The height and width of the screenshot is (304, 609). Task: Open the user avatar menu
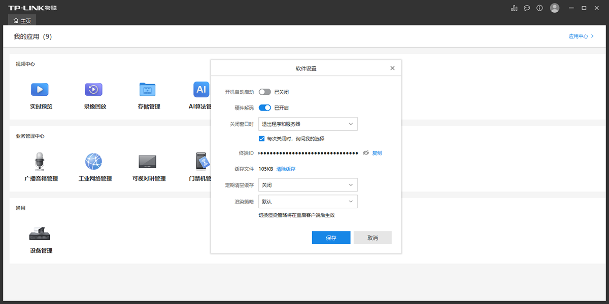coord(555,8)
